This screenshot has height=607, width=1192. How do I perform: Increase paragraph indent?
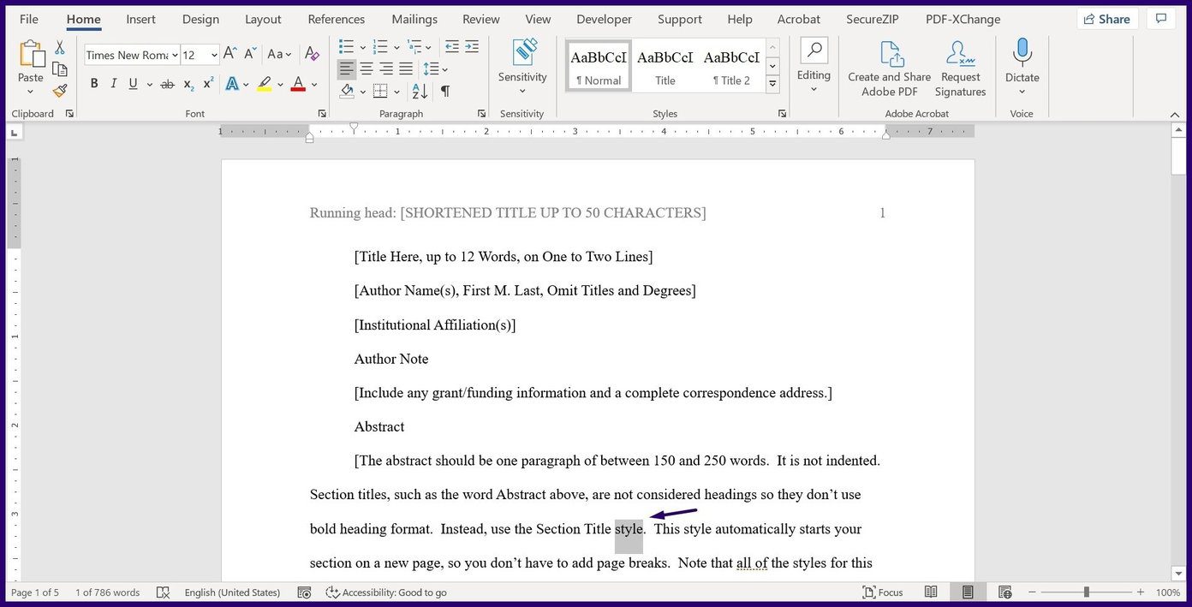click(x=472, y=47)
